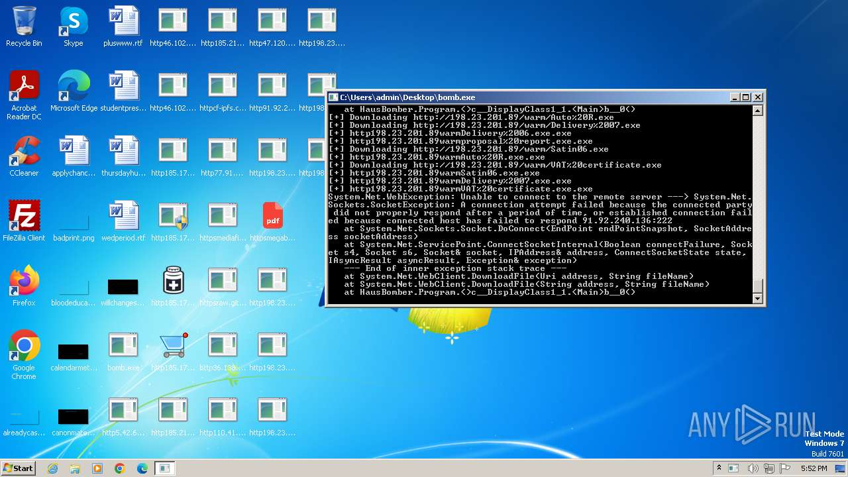Click the 'Downloading .../warm/Auto%20R.exe' console line

471,117
